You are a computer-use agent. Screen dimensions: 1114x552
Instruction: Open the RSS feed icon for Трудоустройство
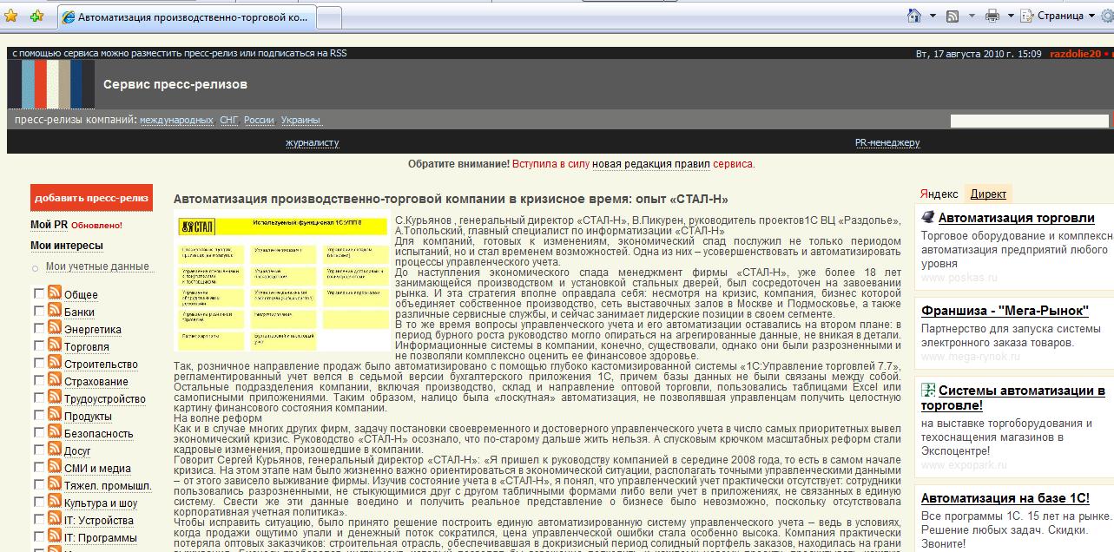point(55,398)
